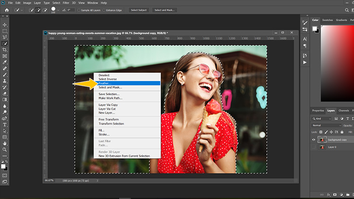The image size is (354, 199).
Task: Select the History Brush tool
Action: point(5,87)
